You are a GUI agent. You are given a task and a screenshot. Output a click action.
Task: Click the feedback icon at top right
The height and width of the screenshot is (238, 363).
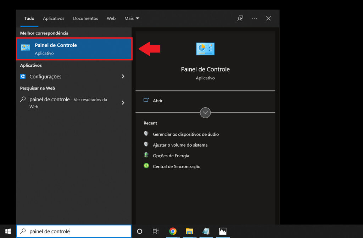(x=240, y=18)
